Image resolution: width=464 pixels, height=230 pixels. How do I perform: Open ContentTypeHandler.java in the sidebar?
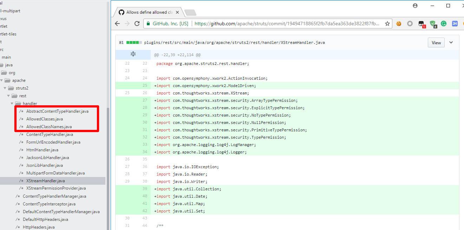tap(50, 134)
